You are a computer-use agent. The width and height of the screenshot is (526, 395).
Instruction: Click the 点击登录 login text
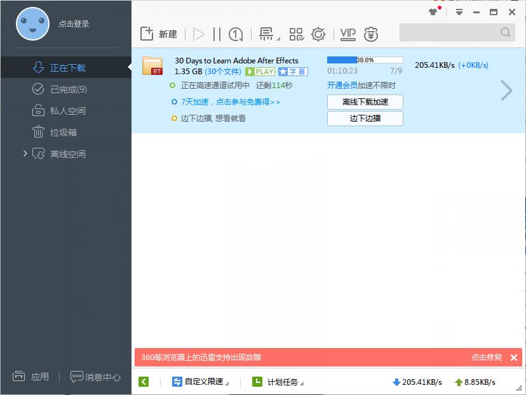click(74, 23)
